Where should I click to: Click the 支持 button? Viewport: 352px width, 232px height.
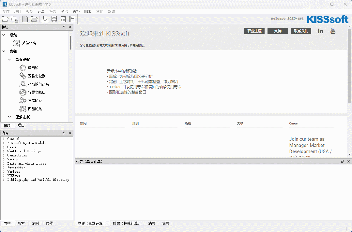tap(278, 31)
